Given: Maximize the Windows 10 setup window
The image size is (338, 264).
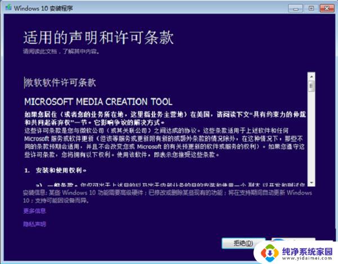Looking at the screenshot, I should click(311, 8).
